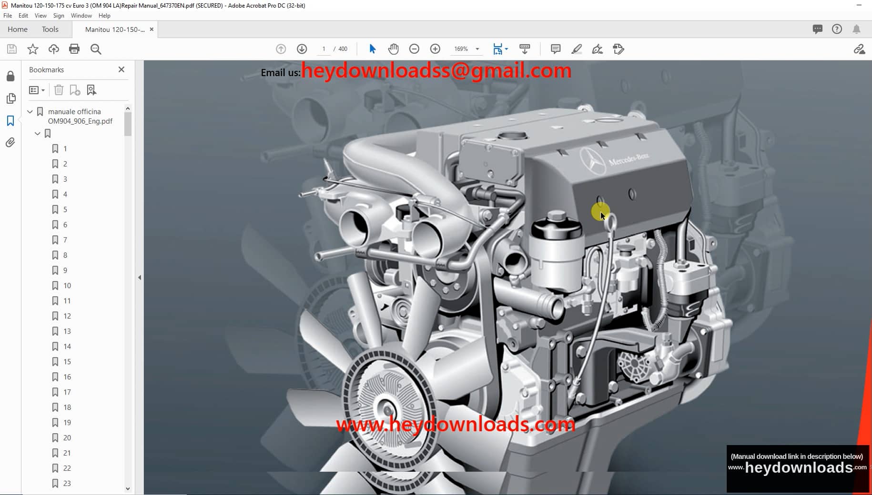872x495 pixels.
Task: Expand the page display options dropdown
Action: pyautogui.click(x=507, y=49)
